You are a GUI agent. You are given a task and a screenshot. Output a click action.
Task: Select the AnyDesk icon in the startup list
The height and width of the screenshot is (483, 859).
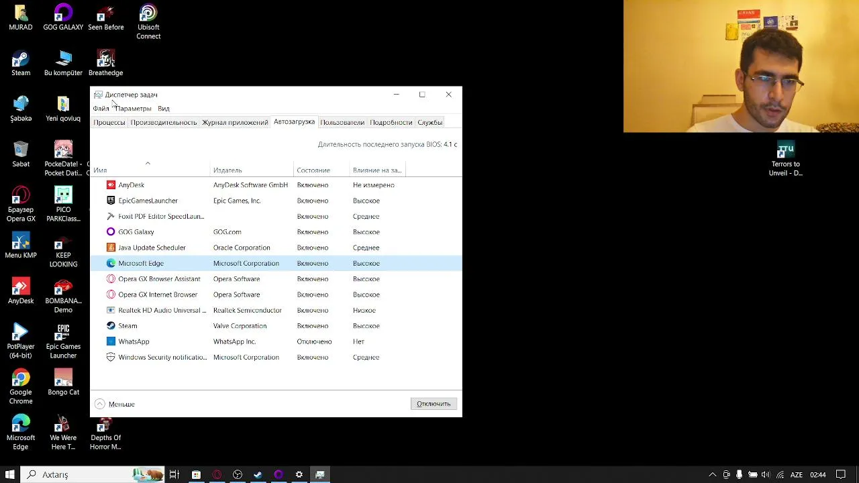[111, 185]
